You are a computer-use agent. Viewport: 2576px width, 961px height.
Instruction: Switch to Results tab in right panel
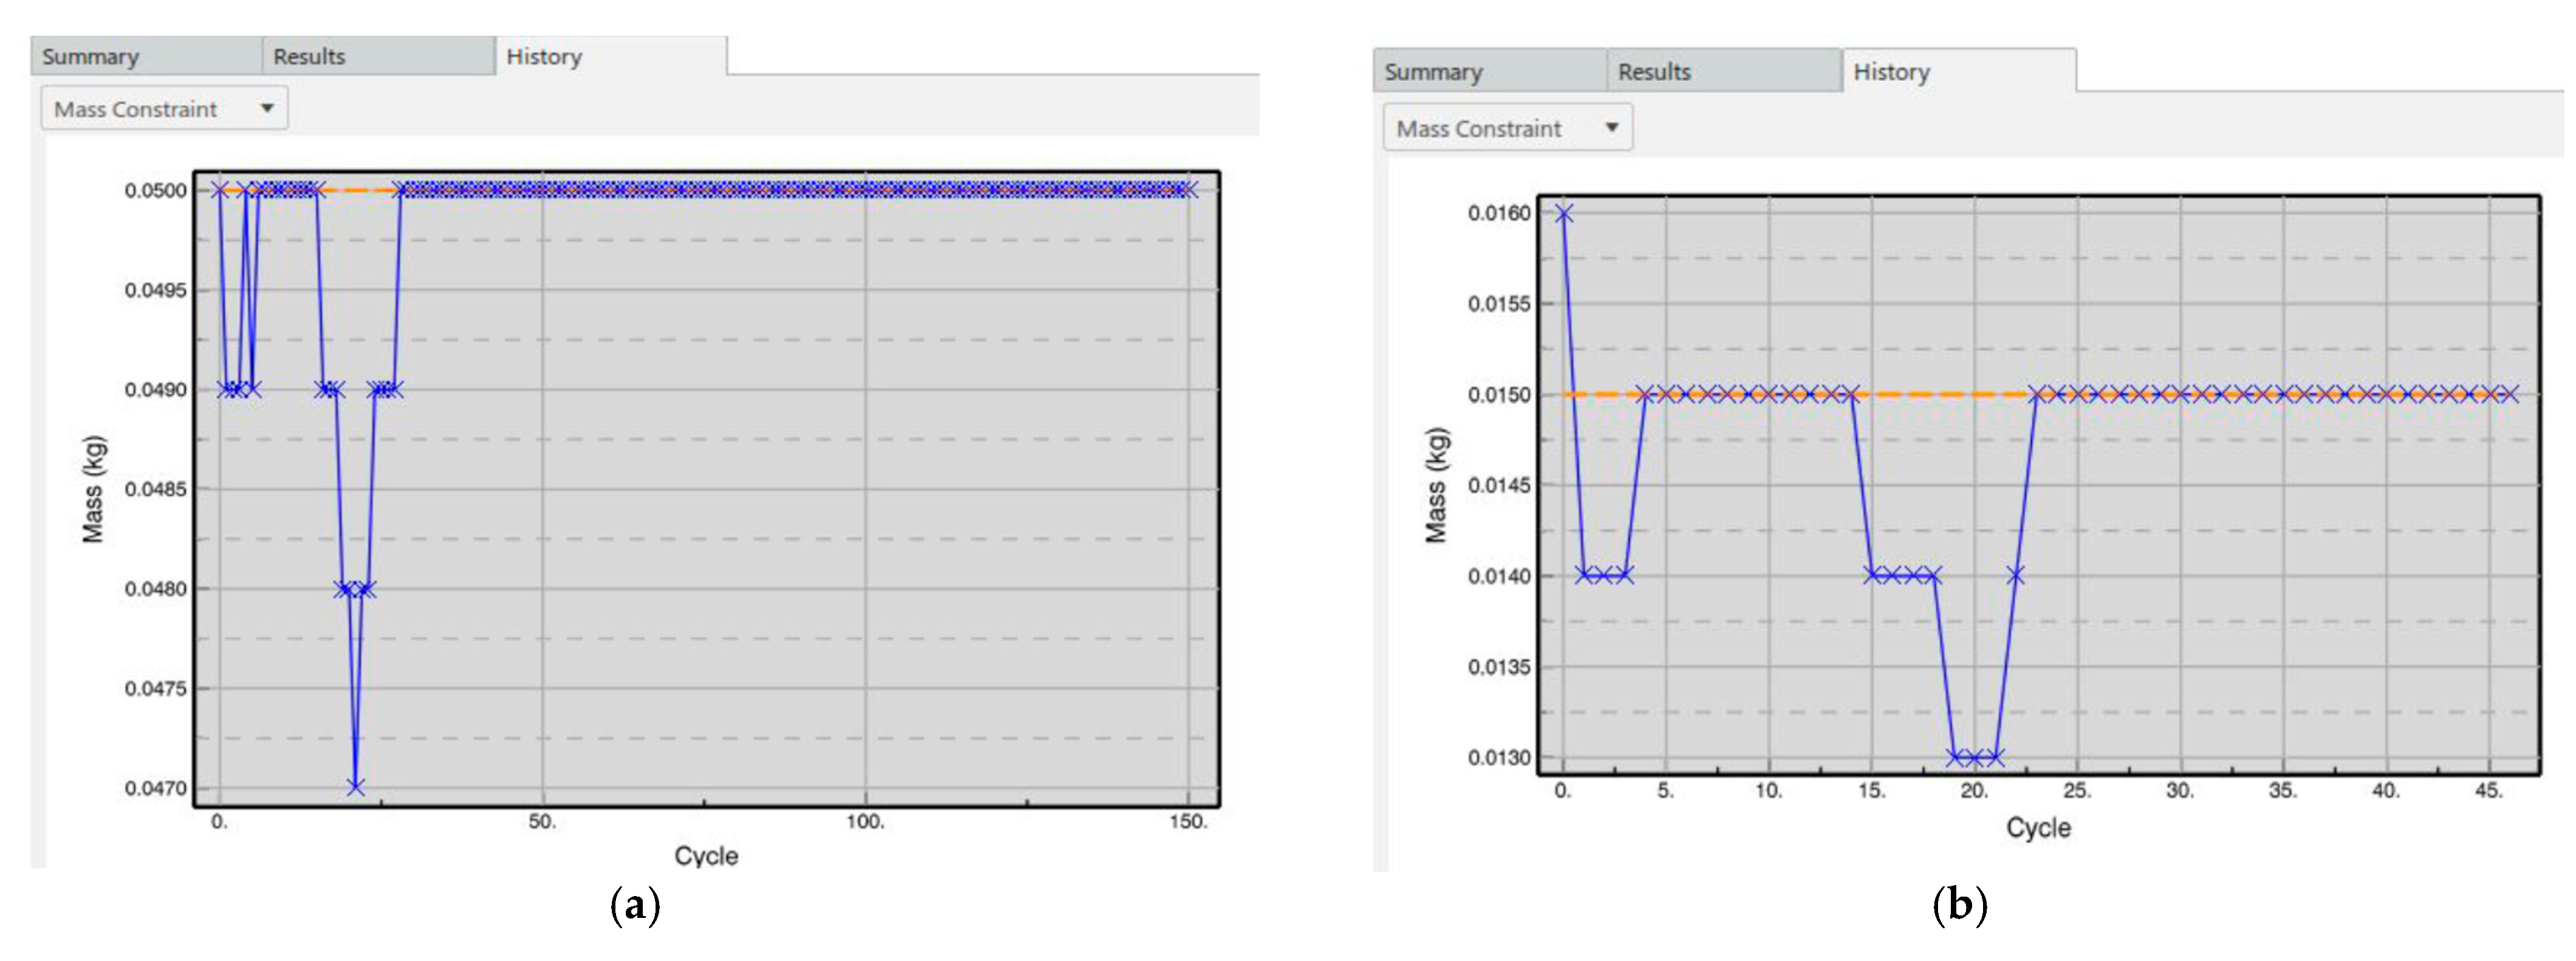pyautogui.click(x=1654, y=72)
